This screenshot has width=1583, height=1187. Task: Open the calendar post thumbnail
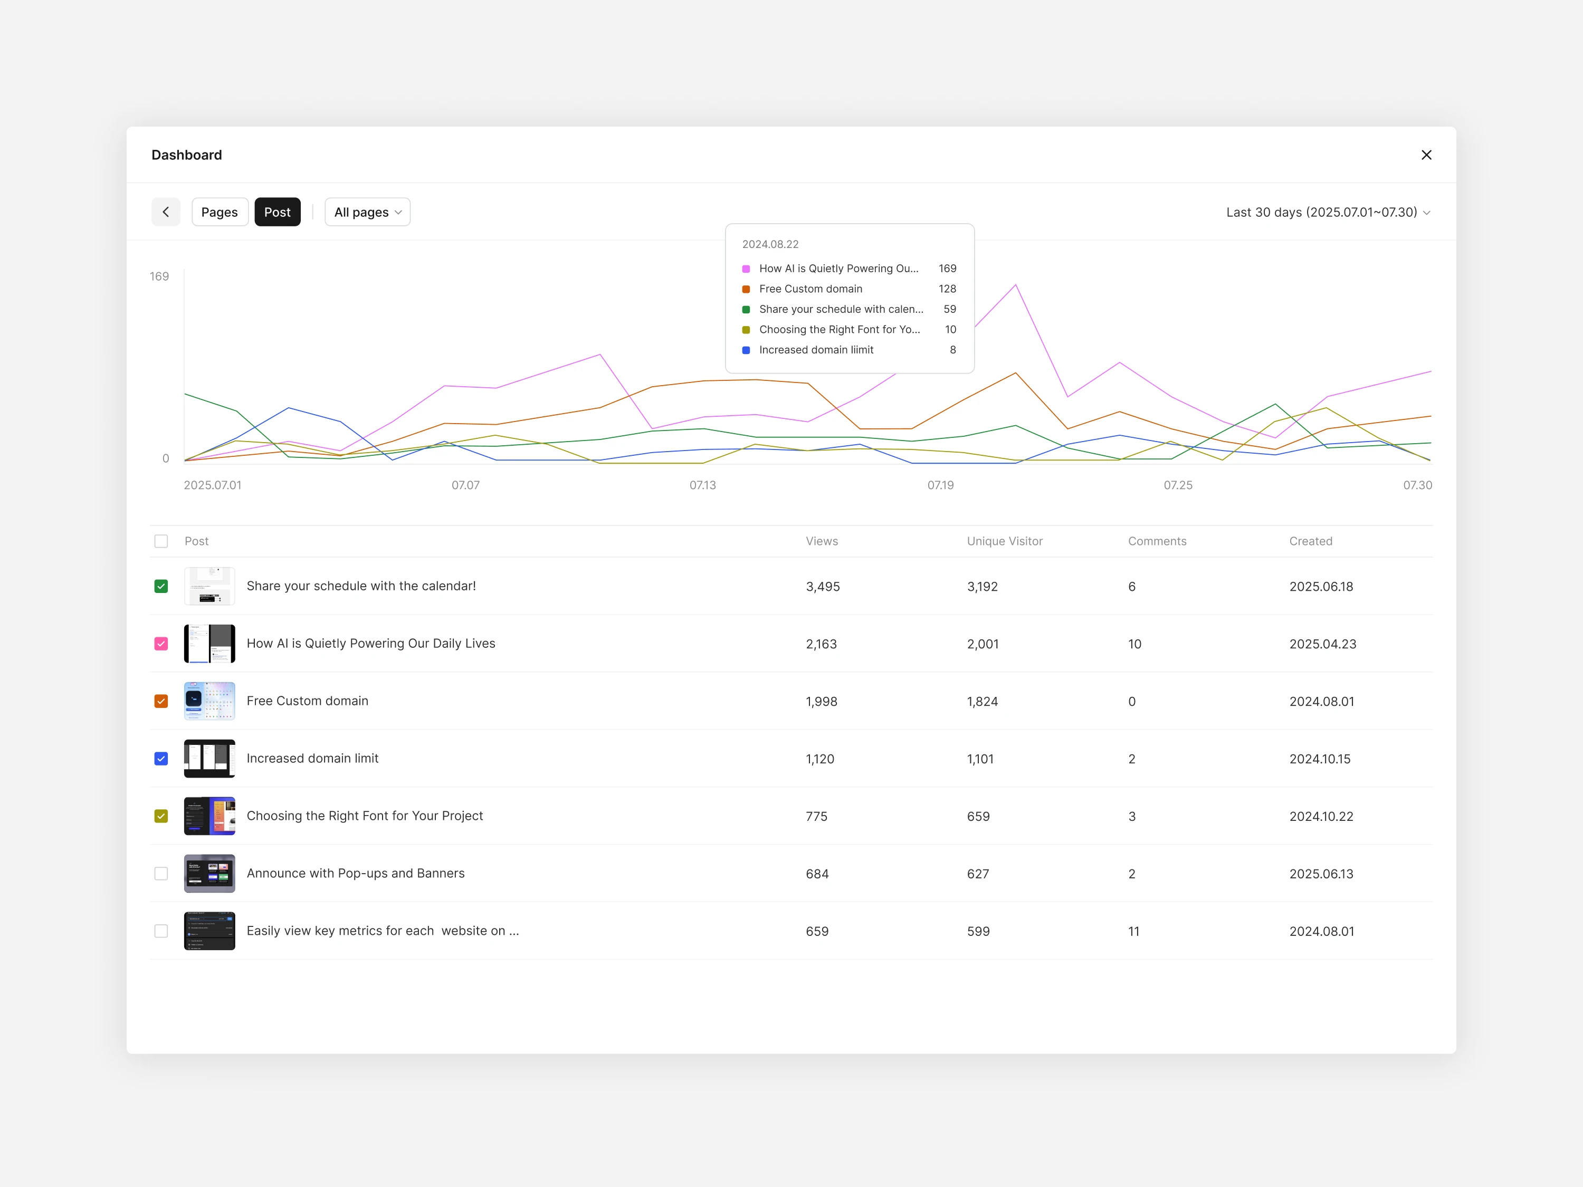click(x=209, y=586)
